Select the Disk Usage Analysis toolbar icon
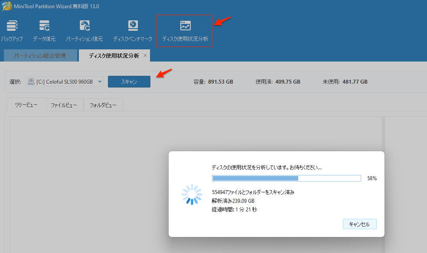This screenshot has height=253, width=427. (185, 30)
